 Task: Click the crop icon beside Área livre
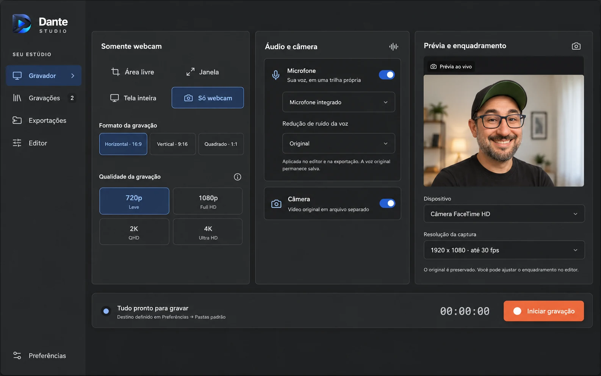tap(116, 72)
